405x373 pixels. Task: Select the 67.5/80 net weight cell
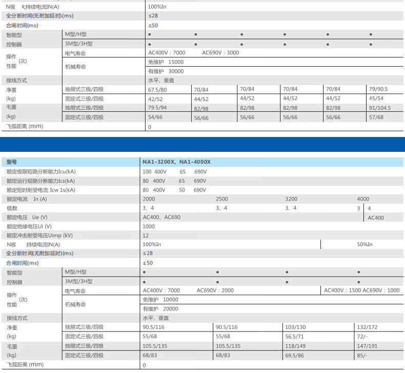[158, 89]
